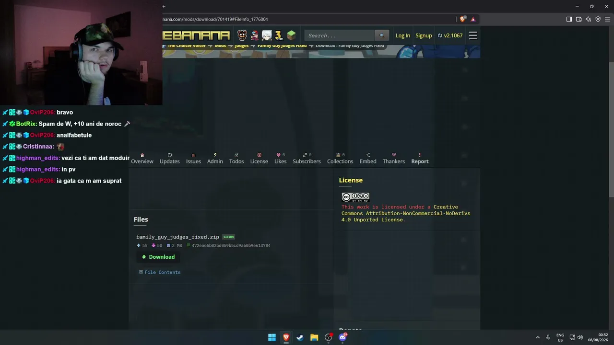
Task: Open the game icon showing number 3
Action: (x=279, y=35)
